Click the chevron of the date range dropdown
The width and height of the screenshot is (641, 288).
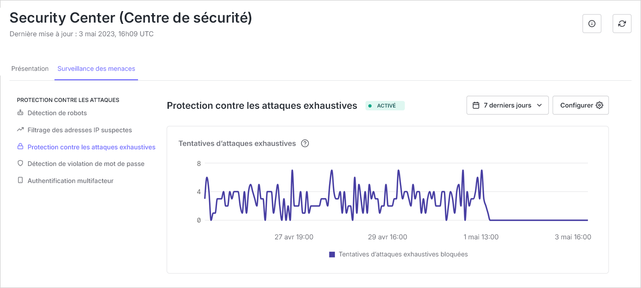[539, 105]
